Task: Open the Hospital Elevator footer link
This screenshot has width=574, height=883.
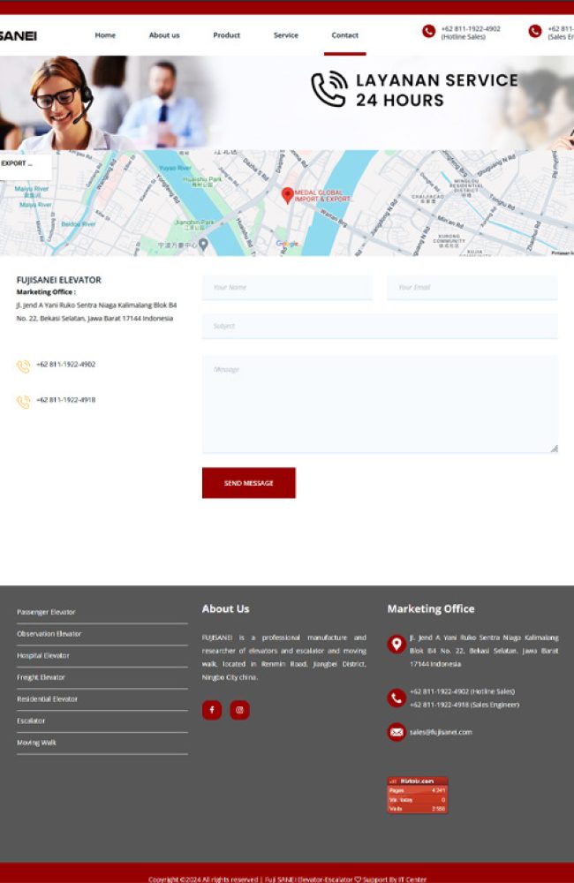Action: 43,655
